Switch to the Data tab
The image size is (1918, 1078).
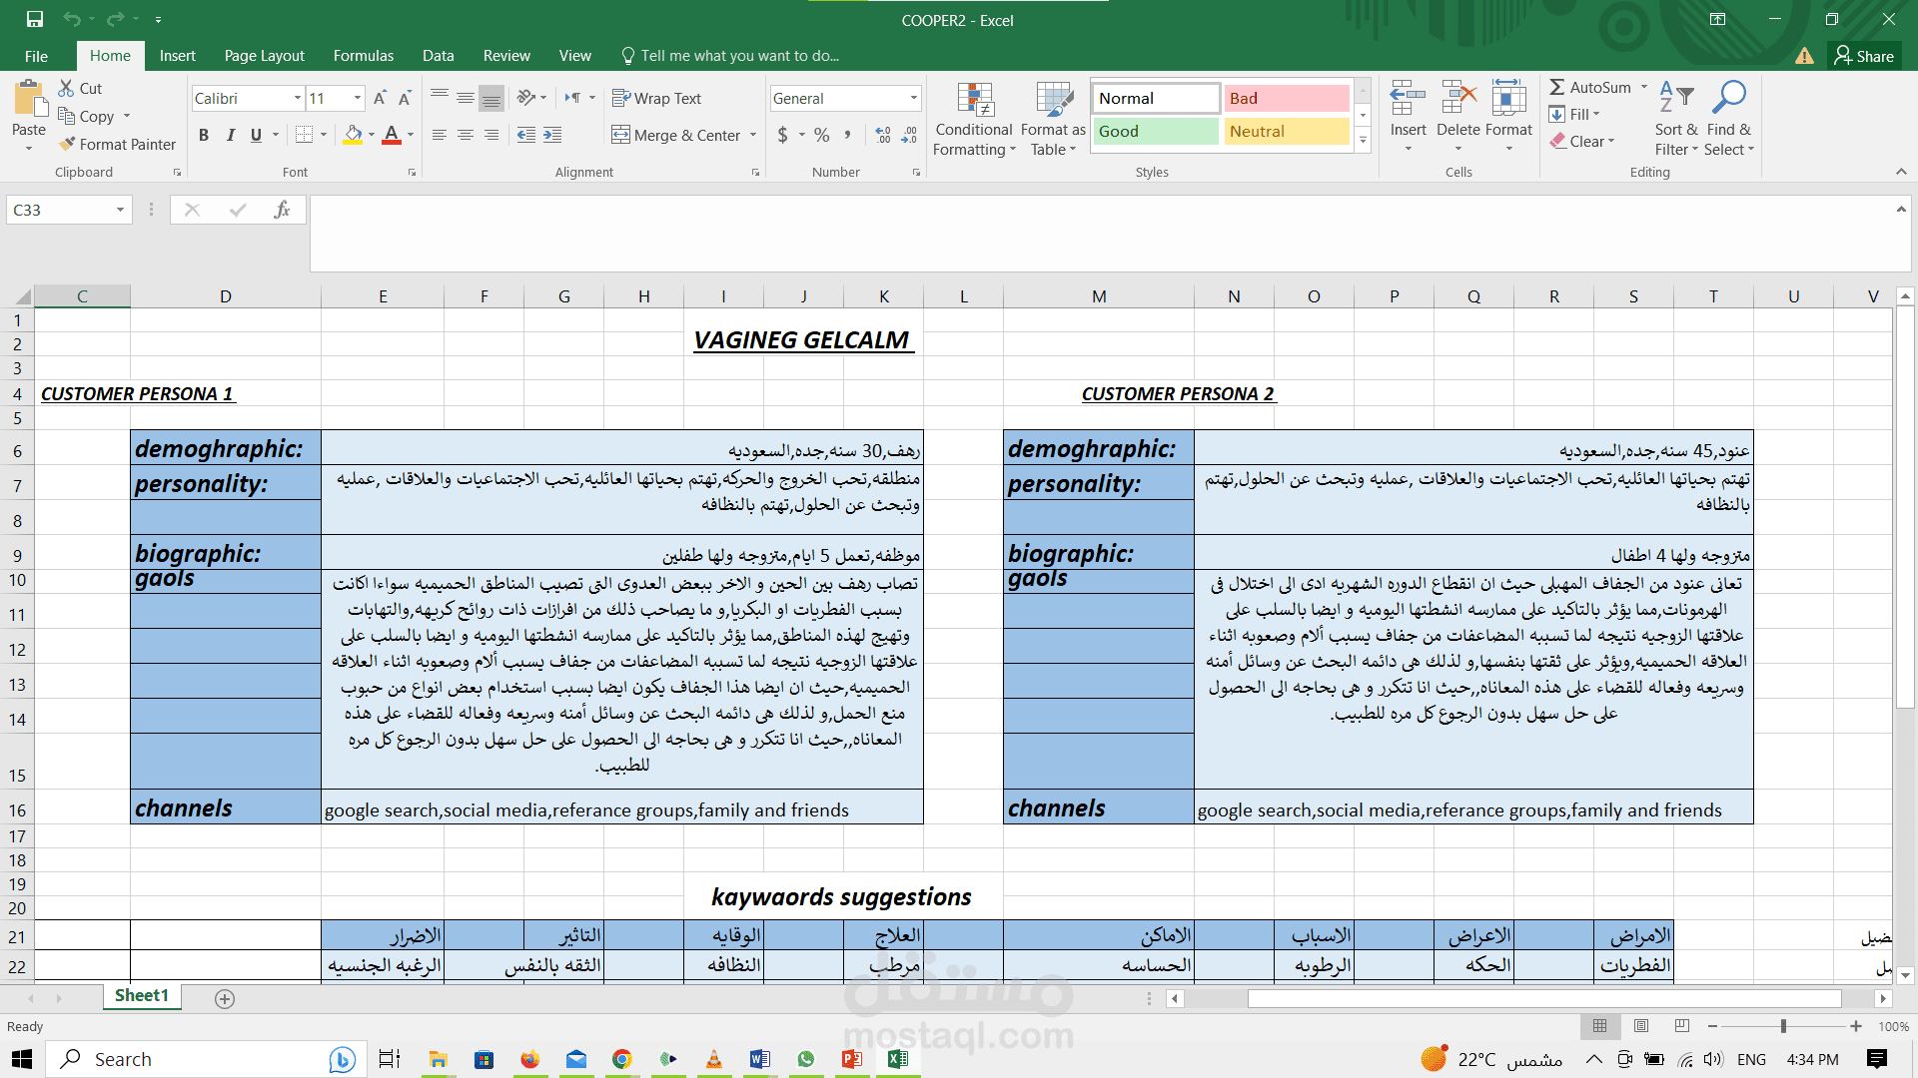point(438,56)
